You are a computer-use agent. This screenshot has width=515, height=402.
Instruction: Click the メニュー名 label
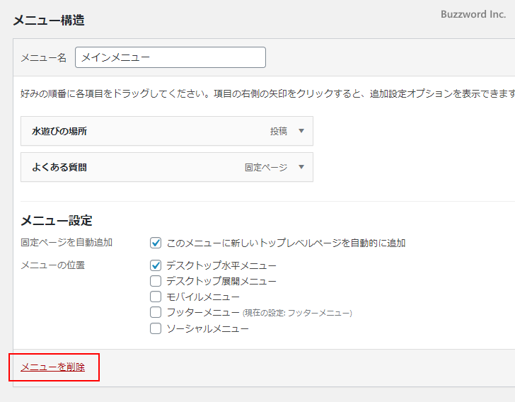coord(43,58)
